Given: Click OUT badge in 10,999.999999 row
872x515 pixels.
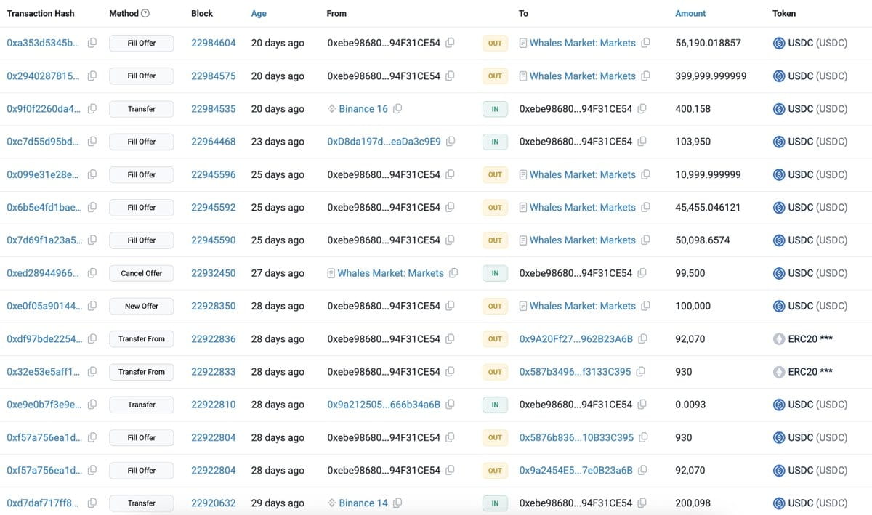Looking at the screenshot, I should 495,174.
